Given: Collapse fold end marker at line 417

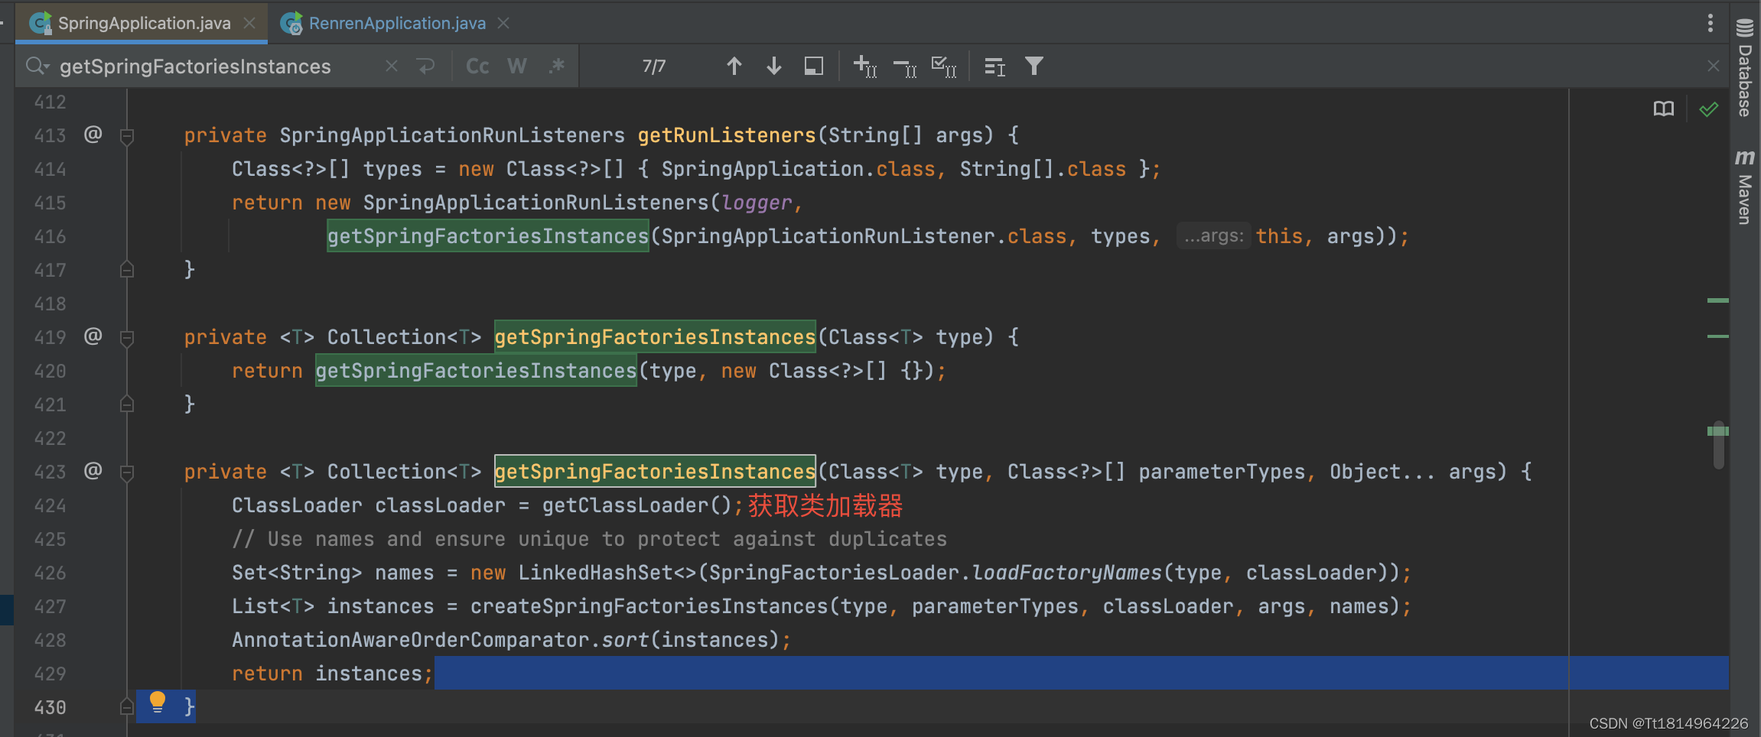Looking at the screenshot, I should 127,270.
